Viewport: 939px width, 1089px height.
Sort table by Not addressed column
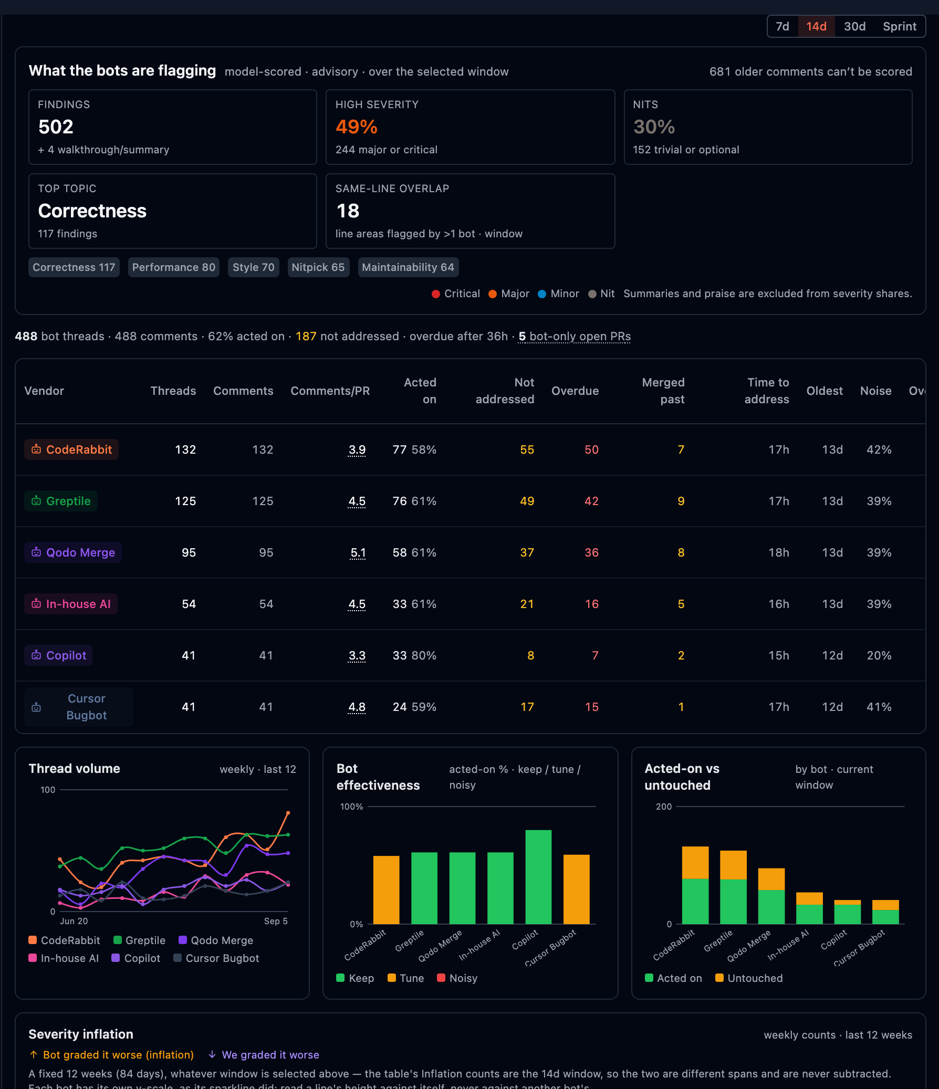pyautogui.click(x=505, y=391)
